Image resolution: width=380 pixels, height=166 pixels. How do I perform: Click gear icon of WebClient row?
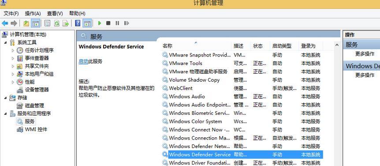click(x=165, y=88)
